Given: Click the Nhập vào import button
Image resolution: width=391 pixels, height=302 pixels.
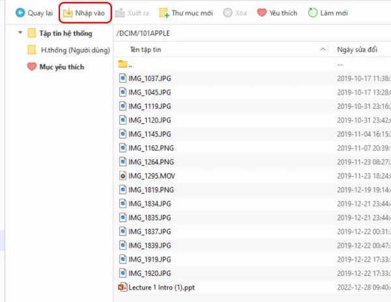Looking at the screenshot, I should click(84, 12).
